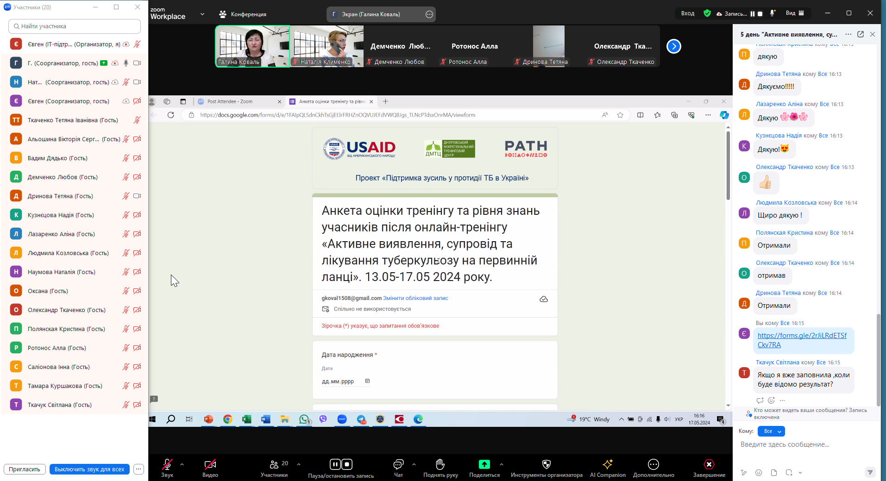
Task: Toggle camera with the Видео button
Action: 210,464
